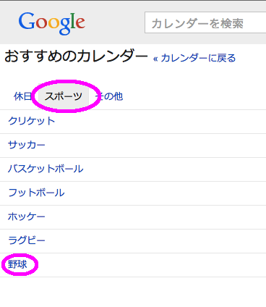Select the スポーツ tab

click(64, 96)
